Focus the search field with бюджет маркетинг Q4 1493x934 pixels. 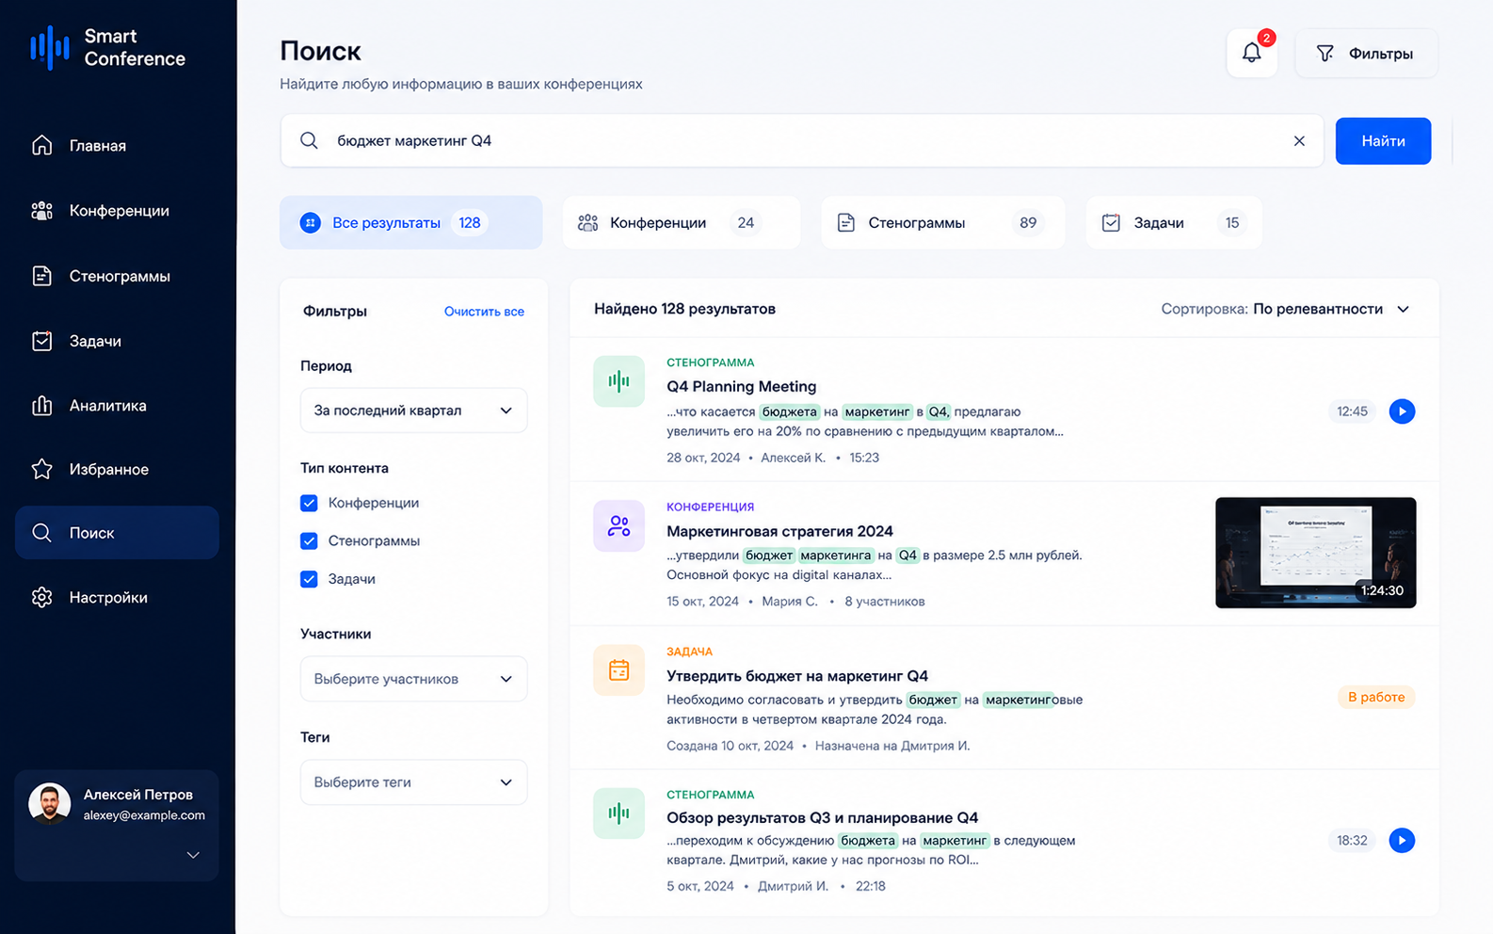(802, 141)
